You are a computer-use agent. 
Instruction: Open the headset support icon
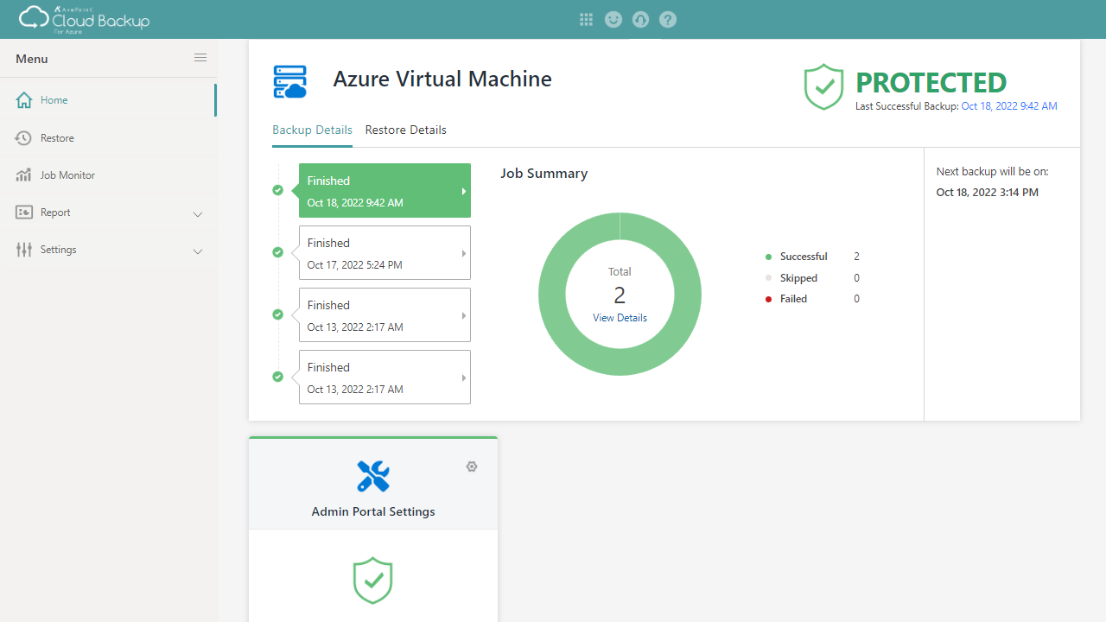pyautogui.click(x=640, y=19)
